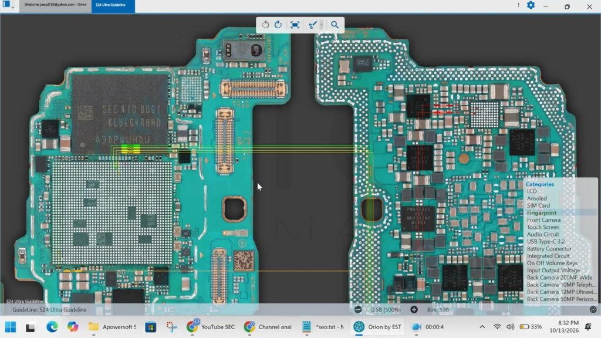Select the Amoled category
The width and height of the screenshot is (601, 338).
[536, 198]
